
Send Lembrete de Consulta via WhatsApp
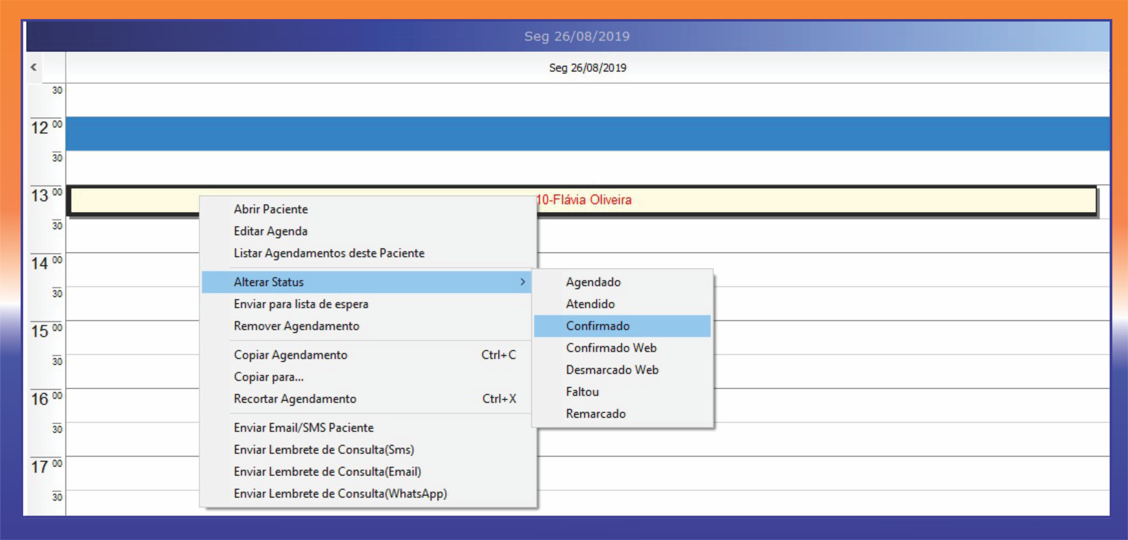pyautogui.click(x=340, y=493)
